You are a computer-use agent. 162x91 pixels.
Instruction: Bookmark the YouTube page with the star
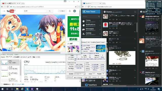(76, 7)
